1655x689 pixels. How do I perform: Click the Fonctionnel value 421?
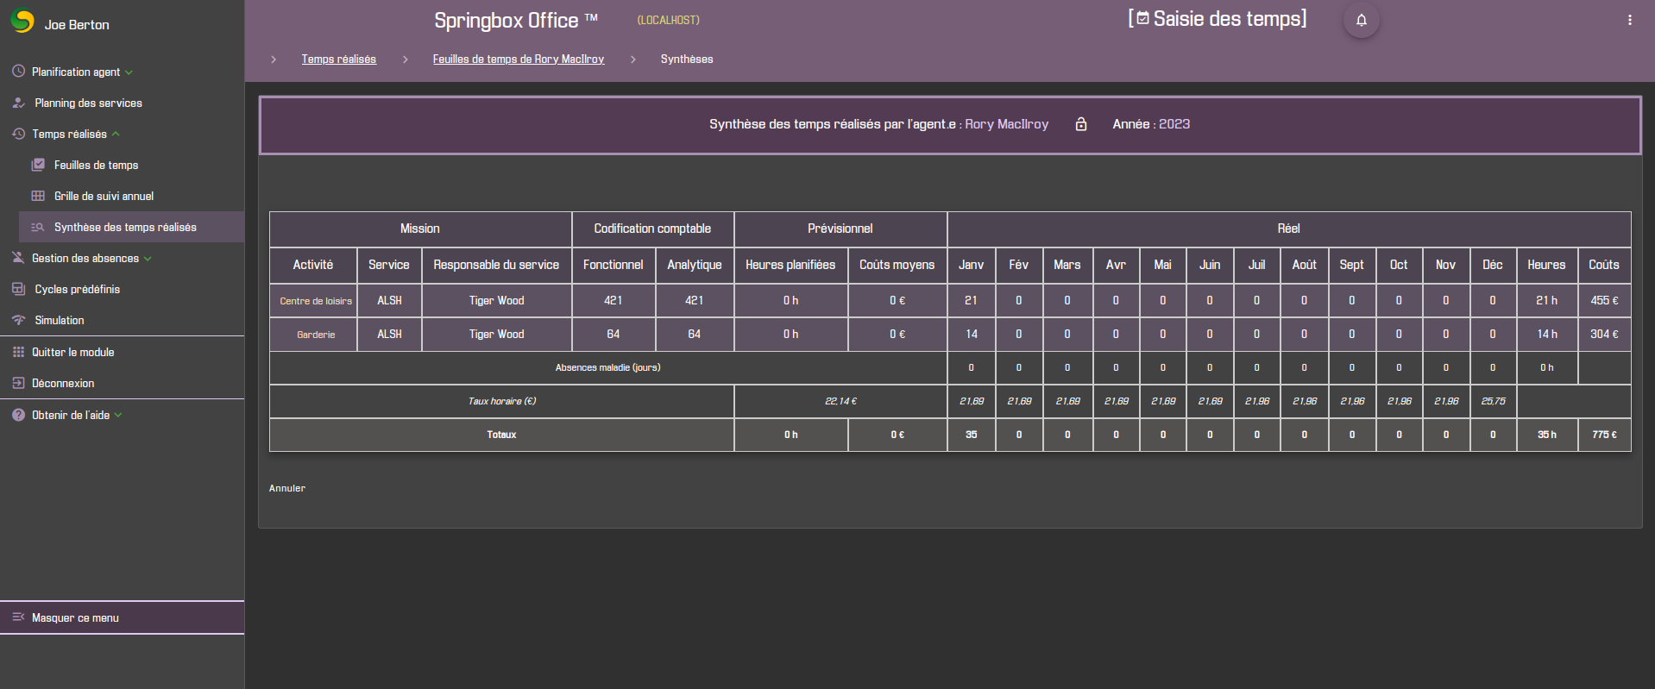[x=613, y=301]
